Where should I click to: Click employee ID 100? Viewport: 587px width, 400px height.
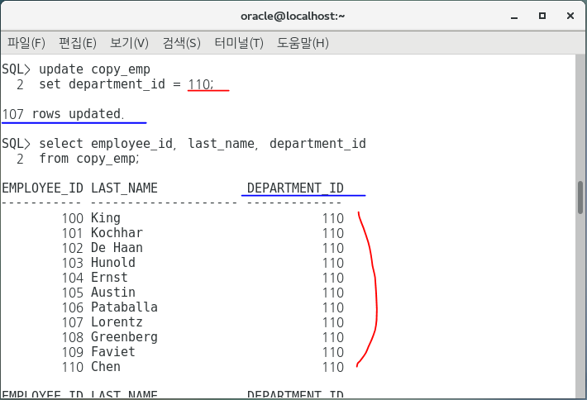click(x=72, y=218)
